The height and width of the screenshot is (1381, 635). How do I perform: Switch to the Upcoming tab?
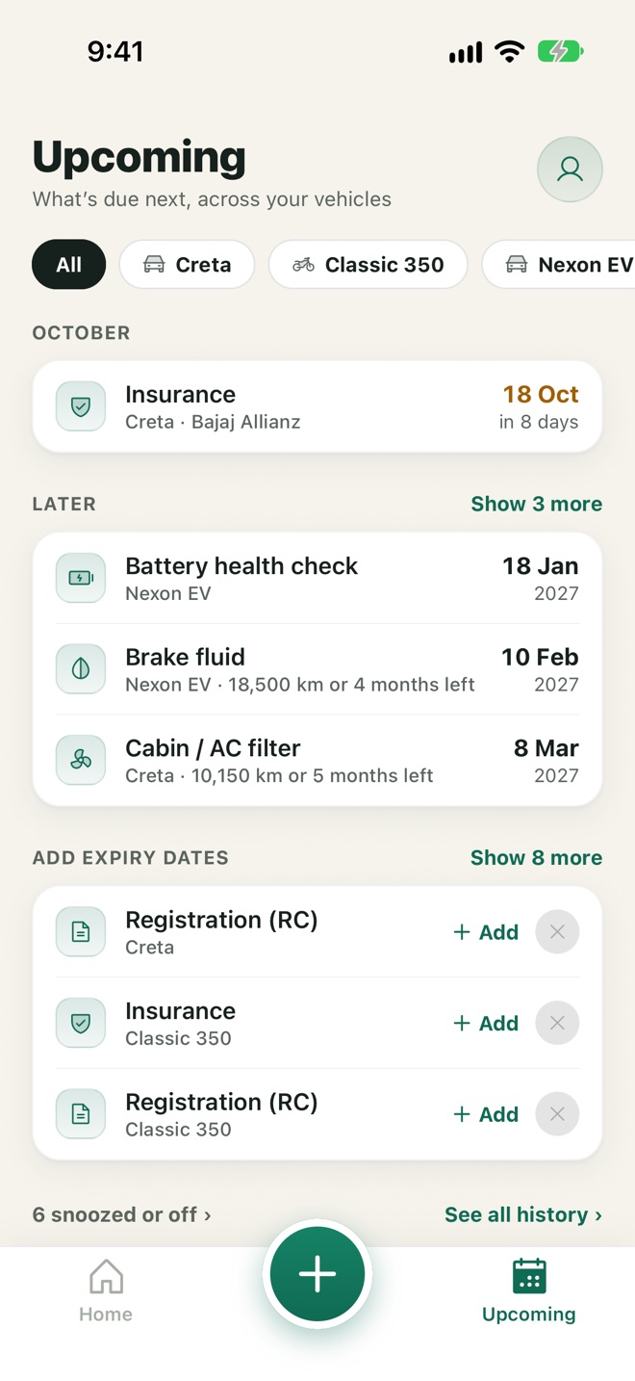(529, 1292)
